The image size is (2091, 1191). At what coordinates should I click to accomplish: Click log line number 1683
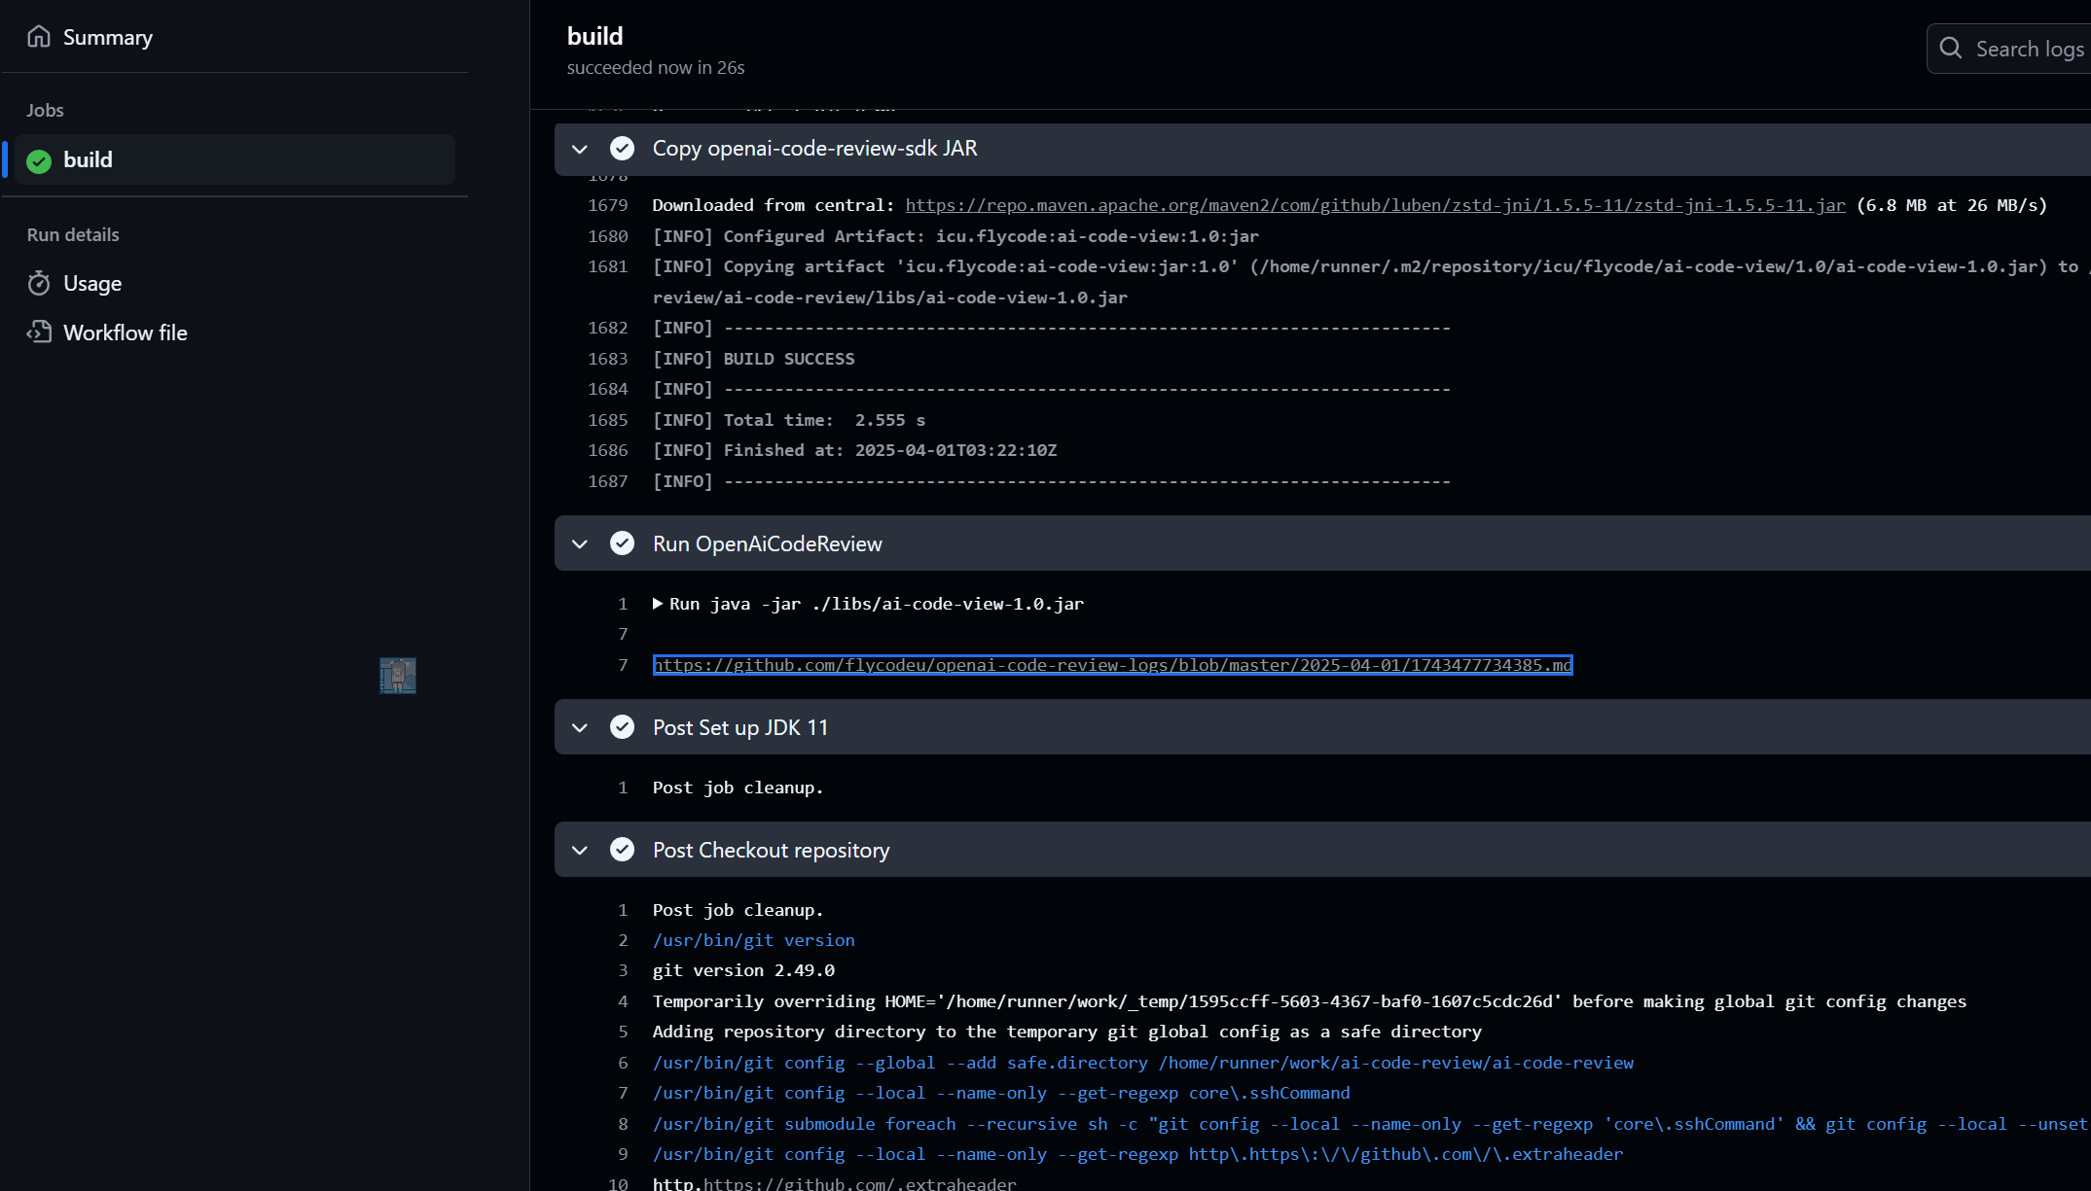[x=608, y=359]
